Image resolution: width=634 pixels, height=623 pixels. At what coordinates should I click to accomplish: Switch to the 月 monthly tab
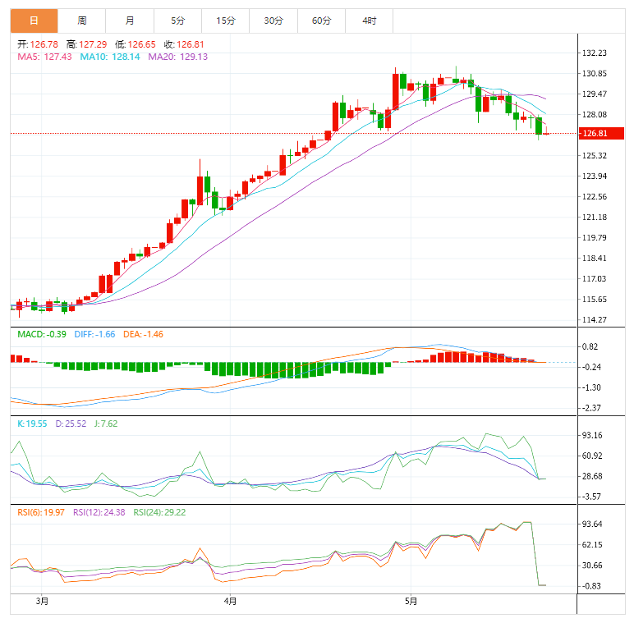pos(130,21)
